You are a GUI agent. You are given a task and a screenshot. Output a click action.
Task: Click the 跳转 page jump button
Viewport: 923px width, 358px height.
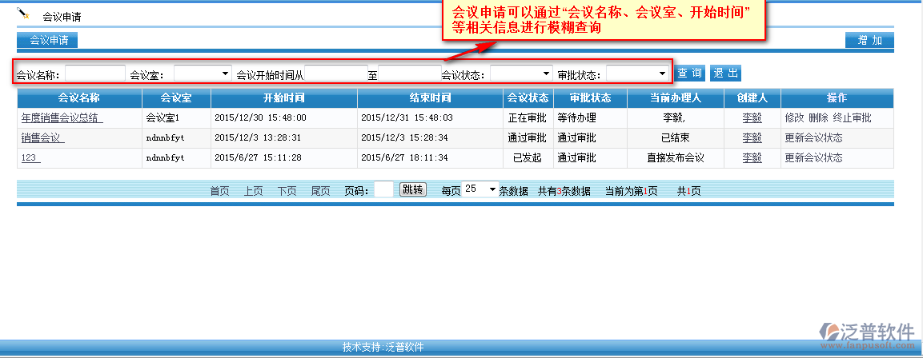(x=413, y=190)
